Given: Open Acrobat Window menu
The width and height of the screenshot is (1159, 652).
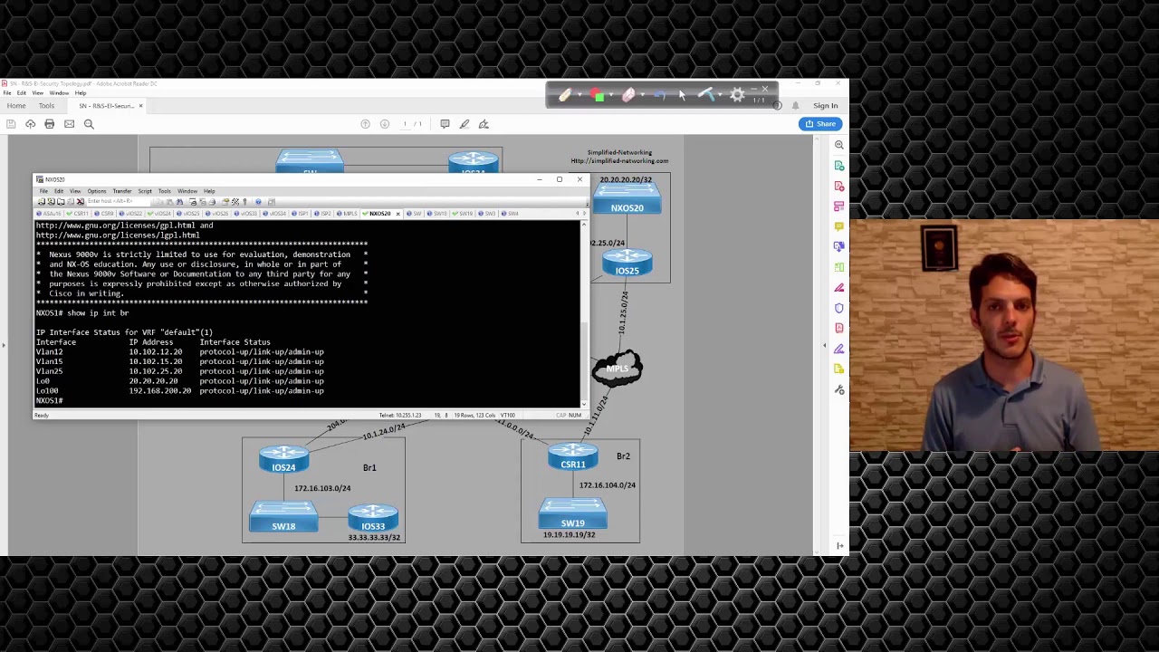Looking at the screenshot, I should [x=59, y=93].
